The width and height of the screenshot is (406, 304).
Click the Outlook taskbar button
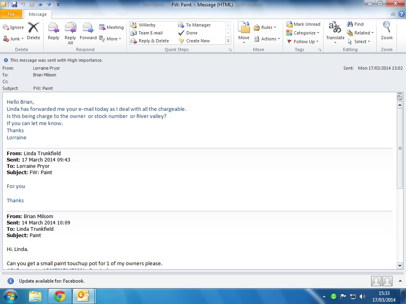(x=83, y=296)
